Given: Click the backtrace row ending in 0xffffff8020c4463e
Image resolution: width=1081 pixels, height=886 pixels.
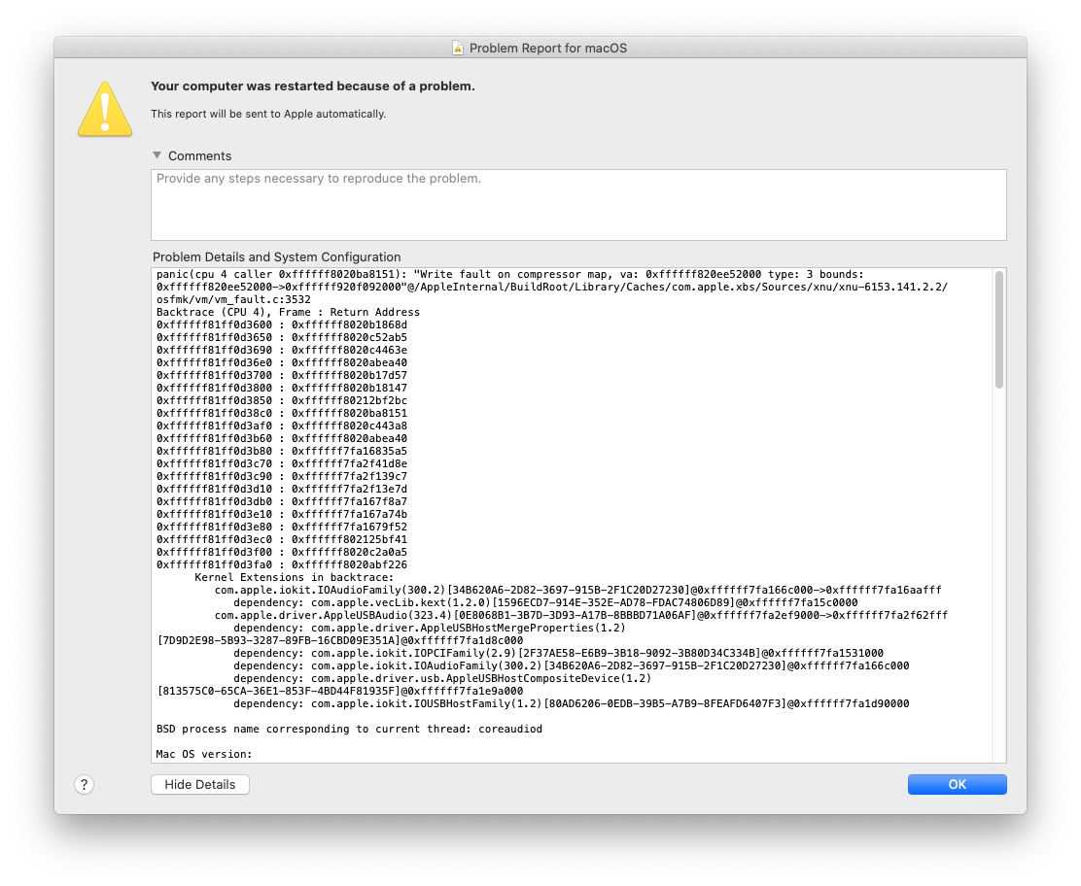Looking at the screenshot, I should (x=282, y=350).
